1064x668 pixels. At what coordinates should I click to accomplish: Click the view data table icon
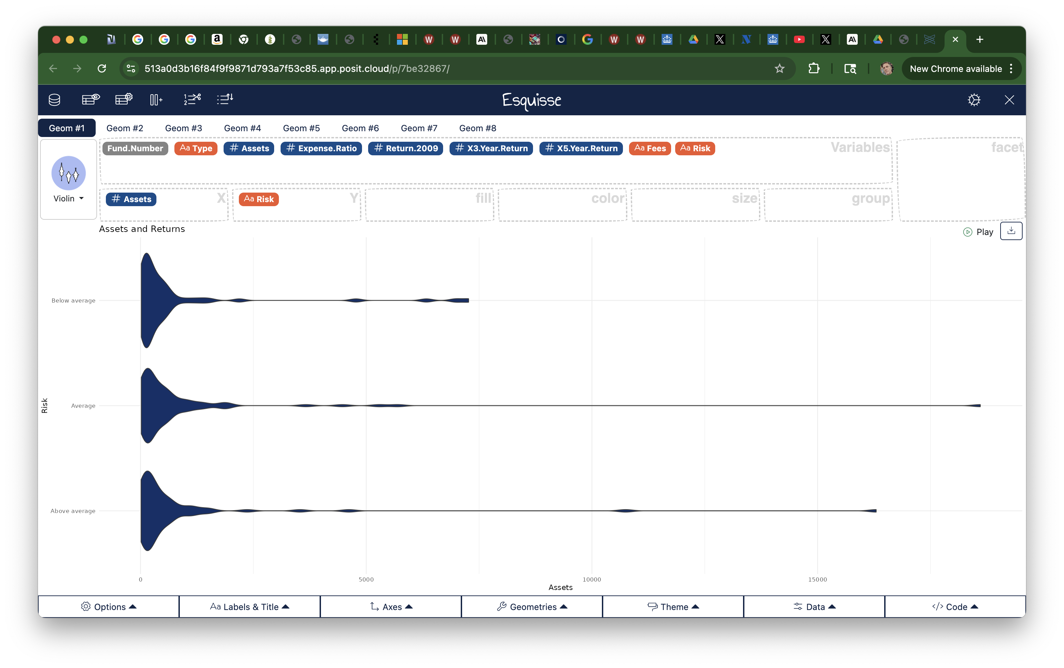[x=91, y=99]
